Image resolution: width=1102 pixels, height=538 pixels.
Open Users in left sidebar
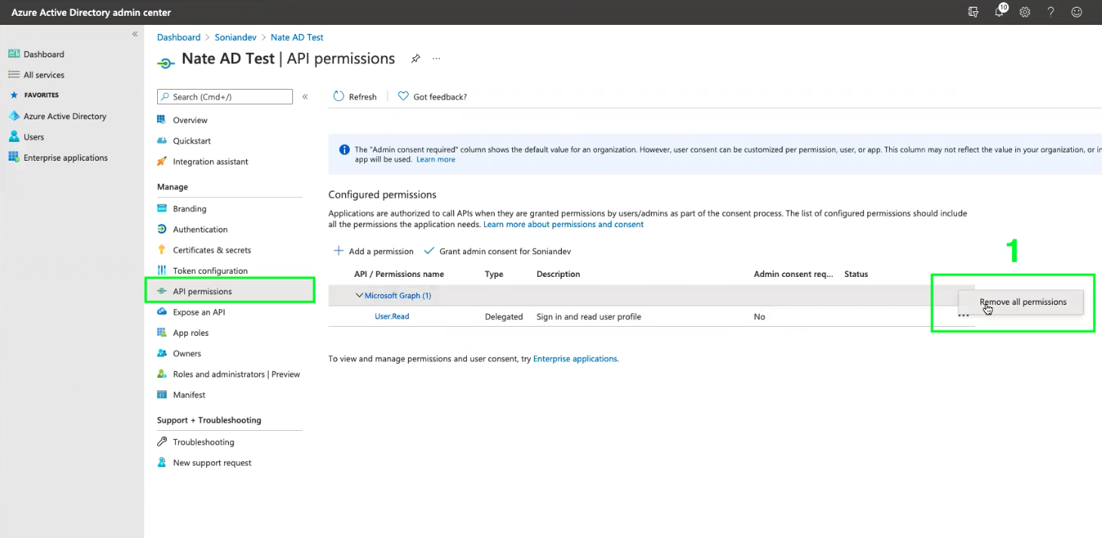34,137
